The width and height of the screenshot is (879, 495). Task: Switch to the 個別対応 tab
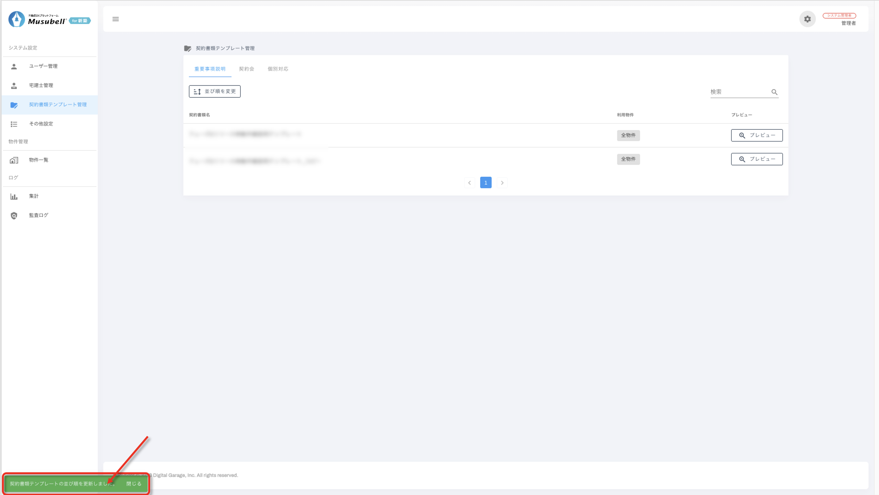click(x=278, y=69)
